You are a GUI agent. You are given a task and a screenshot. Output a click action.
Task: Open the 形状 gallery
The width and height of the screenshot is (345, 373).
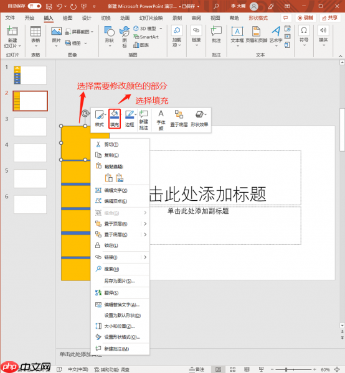pyautogui.click(x=110, y=37)
